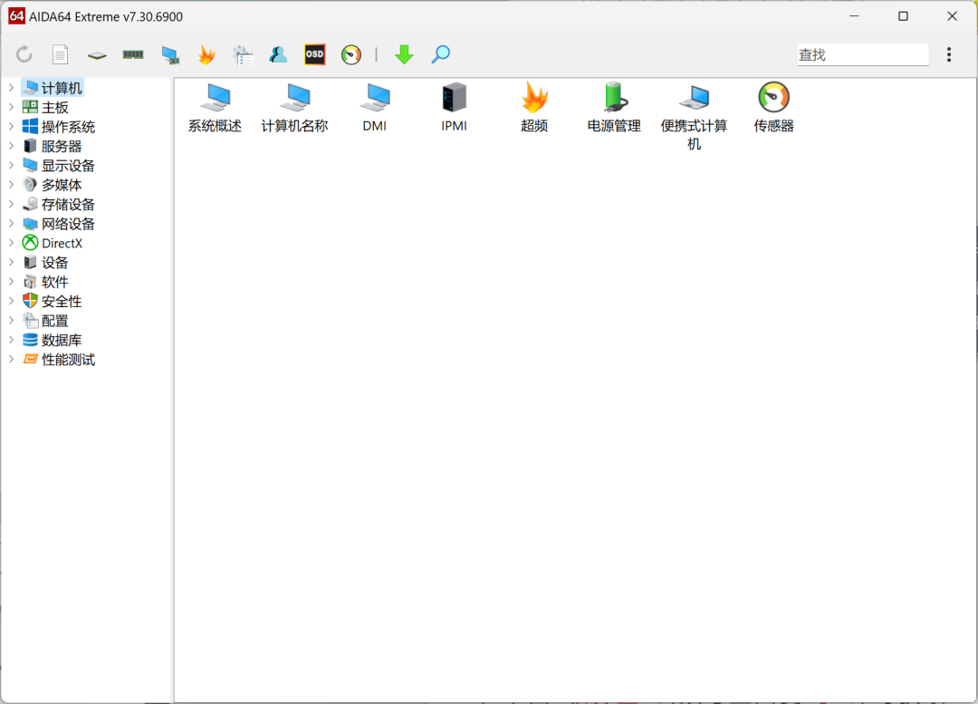Select 显示设备 in the tree
The image size is (978, 704).
[x=59, y=166]
